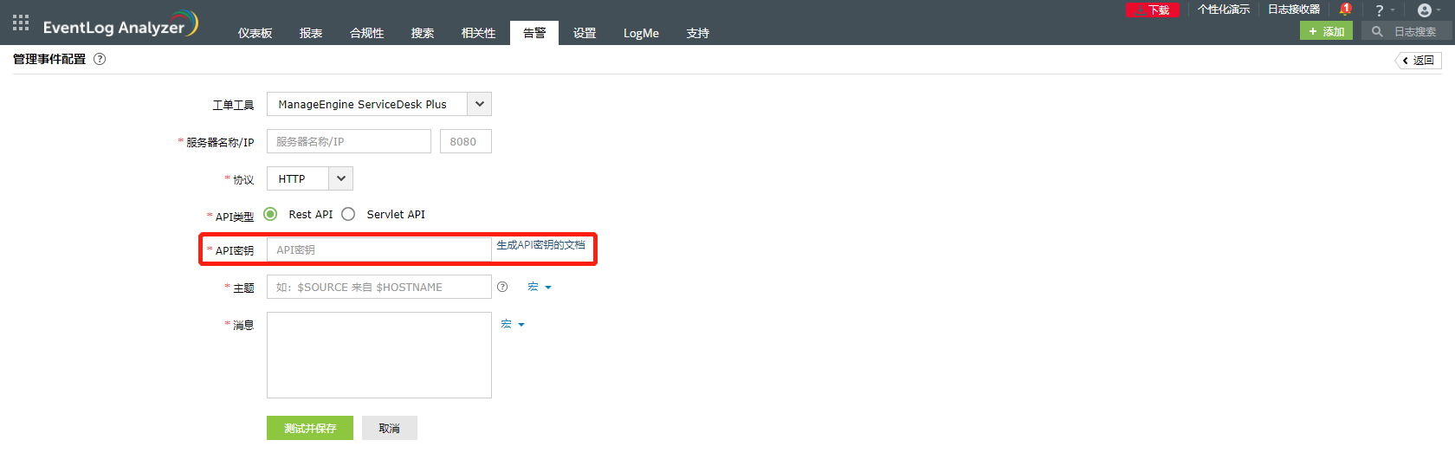Open the 仪表板 tab

coord(255,33)
